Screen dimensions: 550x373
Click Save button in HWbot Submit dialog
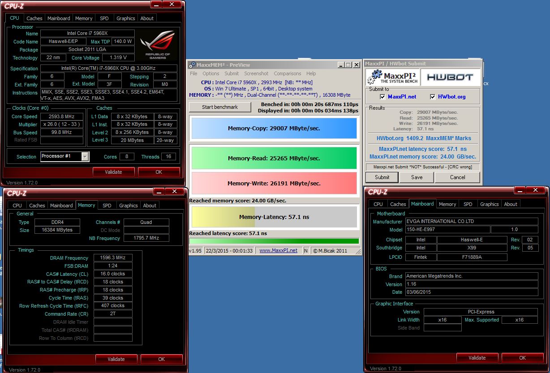[417, 177]
